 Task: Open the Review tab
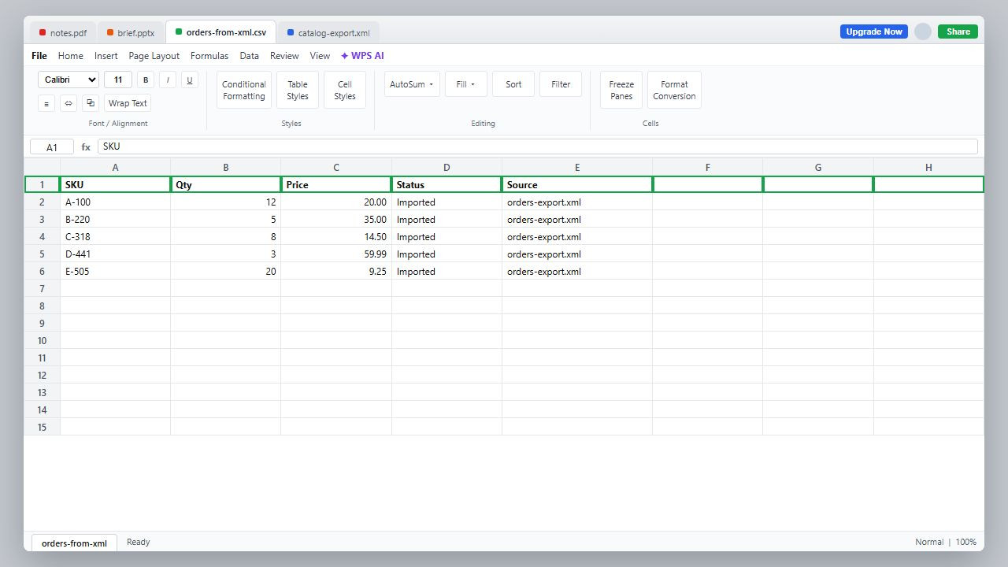(284, 56)
